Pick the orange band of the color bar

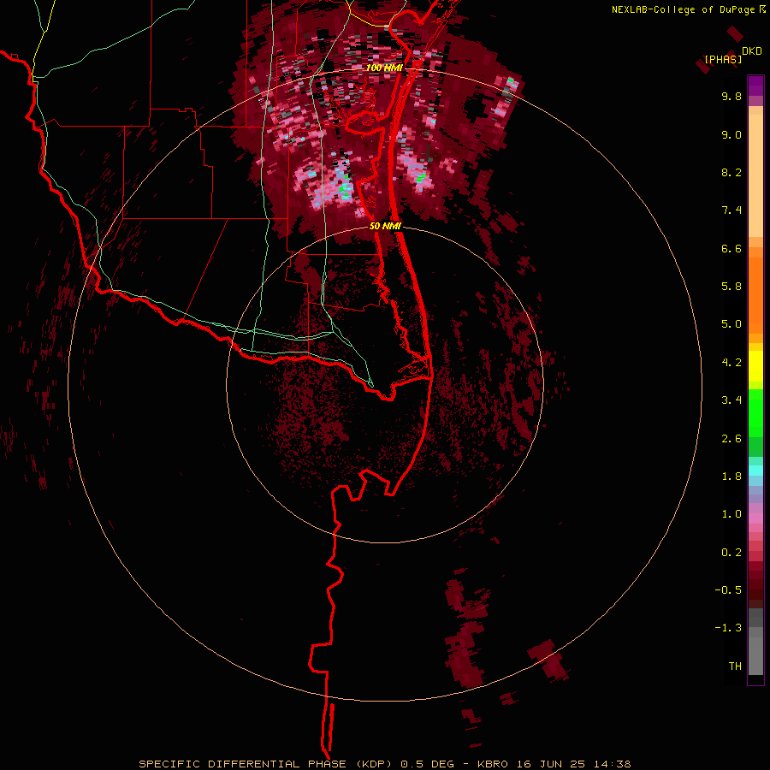point(755,296)
